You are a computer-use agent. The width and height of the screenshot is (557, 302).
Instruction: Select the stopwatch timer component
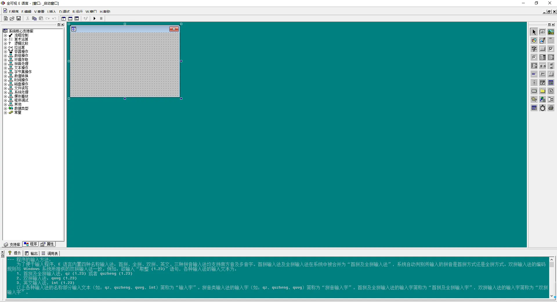[x=542, y=108]
